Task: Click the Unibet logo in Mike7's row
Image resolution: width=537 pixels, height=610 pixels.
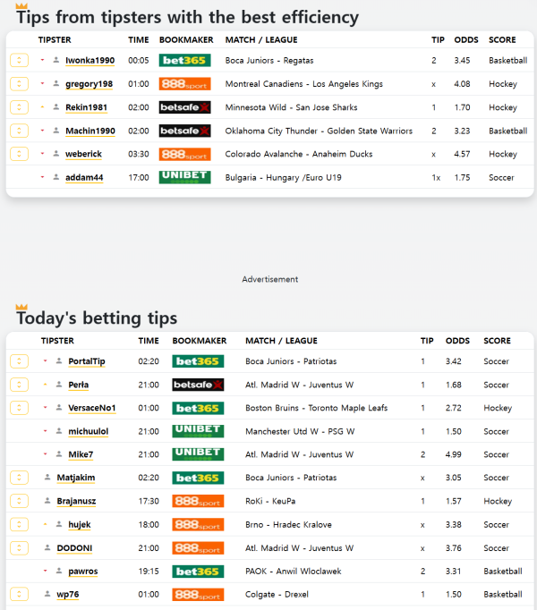Action: pos(198,454)
